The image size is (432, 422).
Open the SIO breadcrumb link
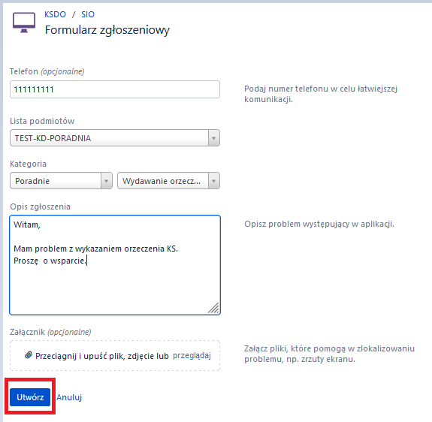pyautogui.click(x=88, y=14)
